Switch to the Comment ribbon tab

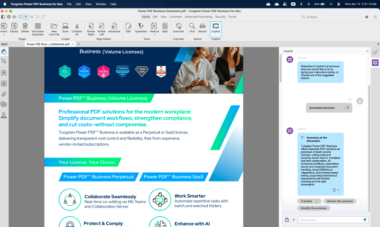(x=176, y=17)
